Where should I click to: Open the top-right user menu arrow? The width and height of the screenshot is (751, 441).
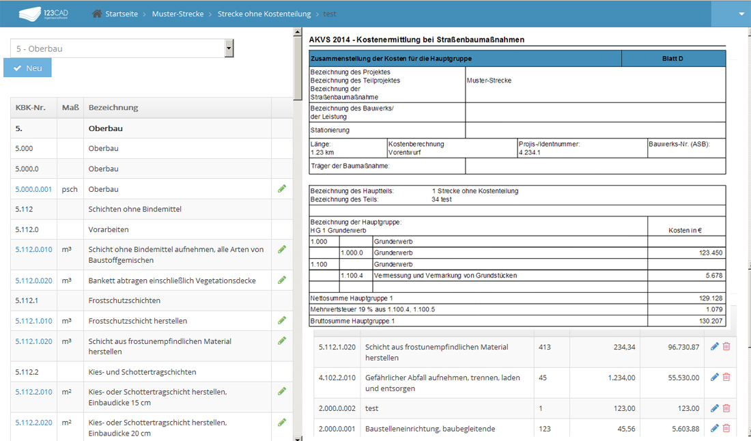741,14
